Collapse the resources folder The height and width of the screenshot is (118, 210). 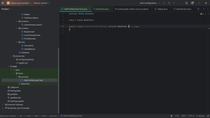point(11,56)
